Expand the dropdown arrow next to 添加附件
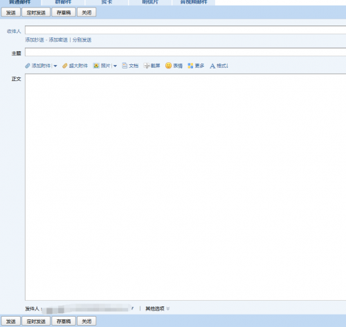Viewport: 346px width, 327px height. [x=55, y=66]
